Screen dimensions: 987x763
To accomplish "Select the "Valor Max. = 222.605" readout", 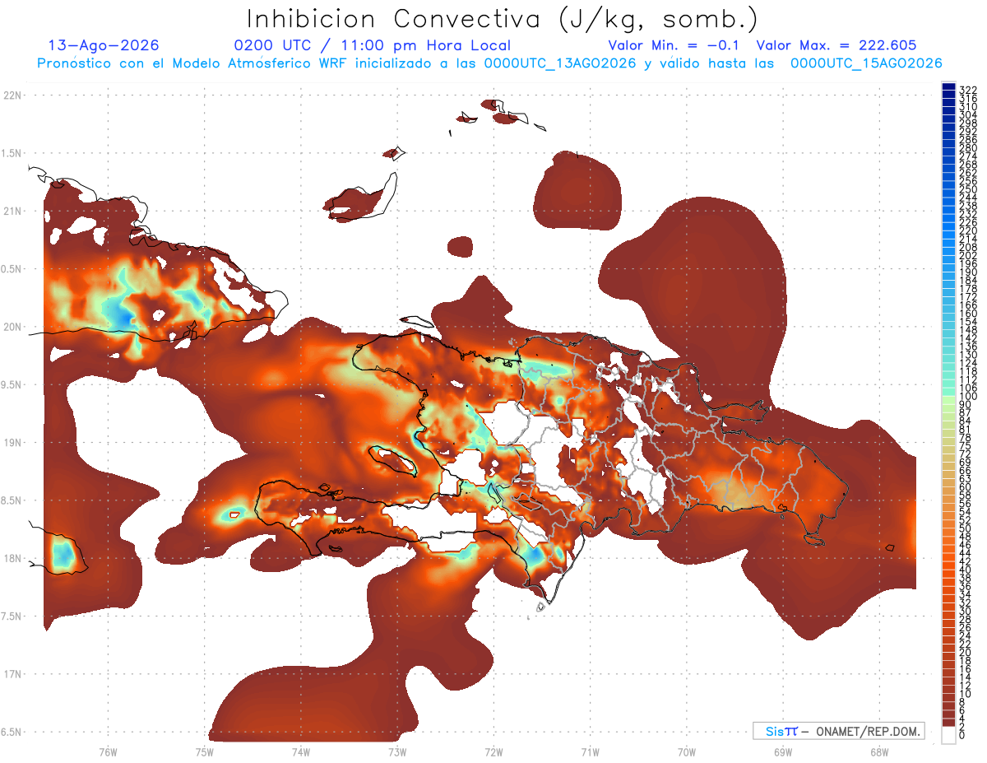I will (836, 45).
